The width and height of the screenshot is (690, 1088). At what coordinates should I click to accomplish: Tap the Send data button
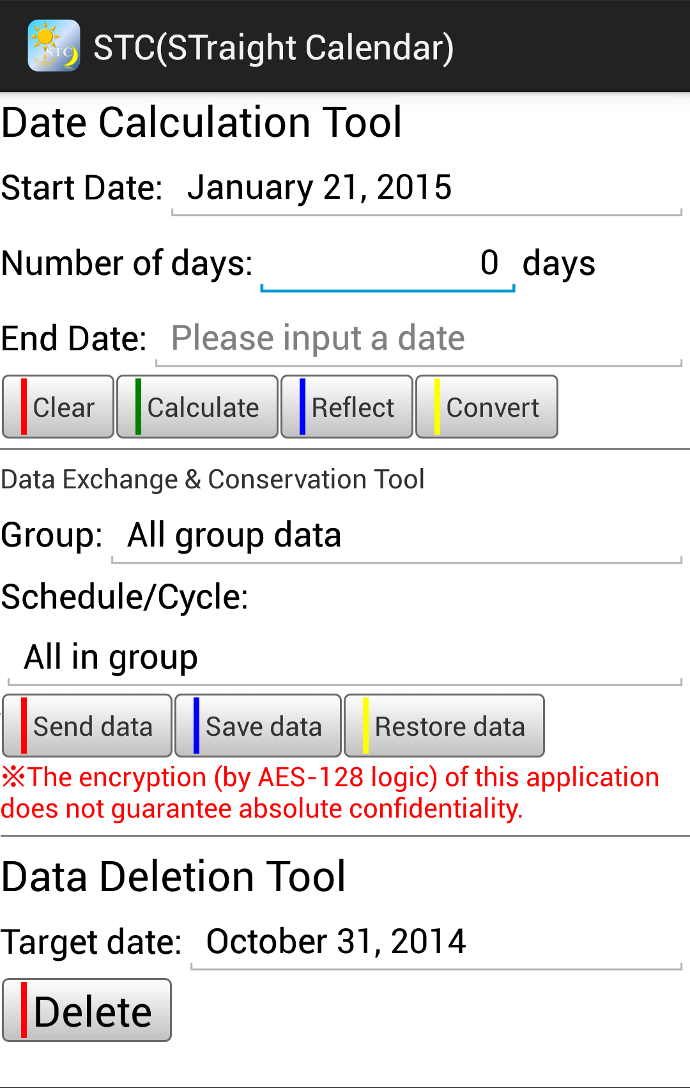click(x=88, y=726)
